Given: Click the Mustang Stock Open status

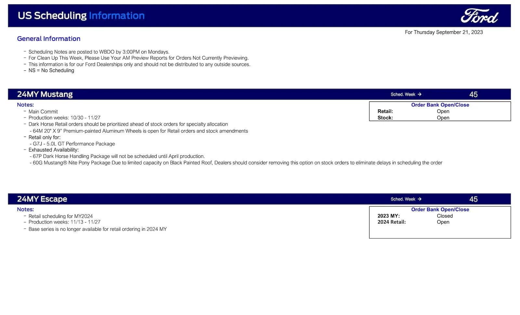Looking at the screenshot, I should 443,118.
